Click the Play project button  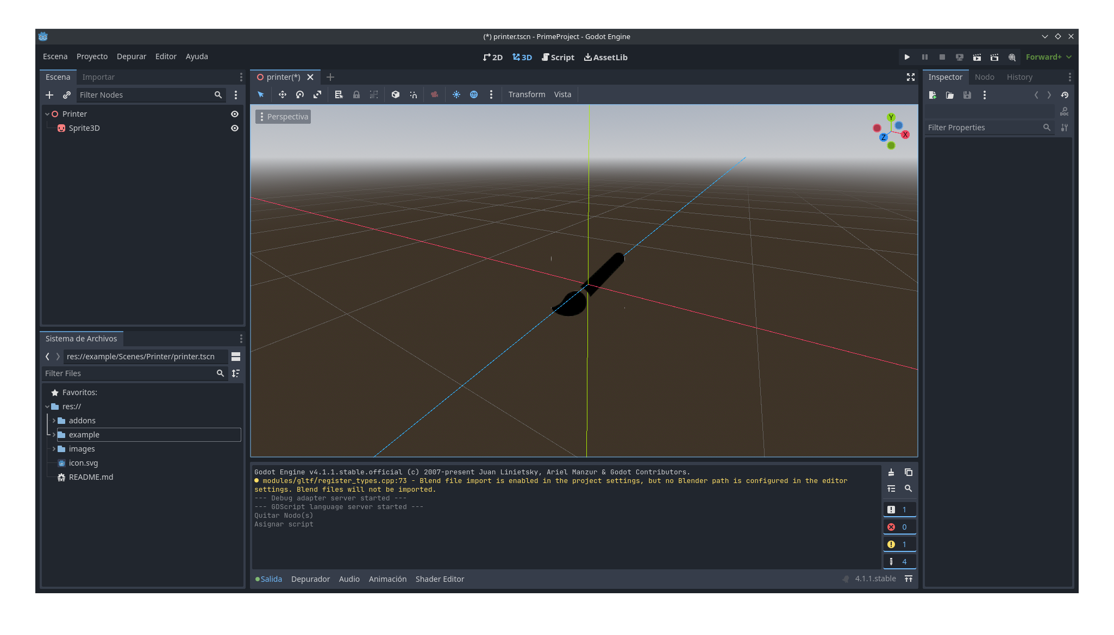pos(907,57)
